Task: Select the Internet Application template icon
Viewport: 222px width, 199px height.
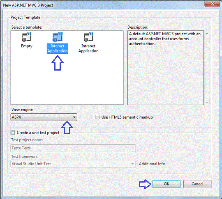Action: click(58, 37)
